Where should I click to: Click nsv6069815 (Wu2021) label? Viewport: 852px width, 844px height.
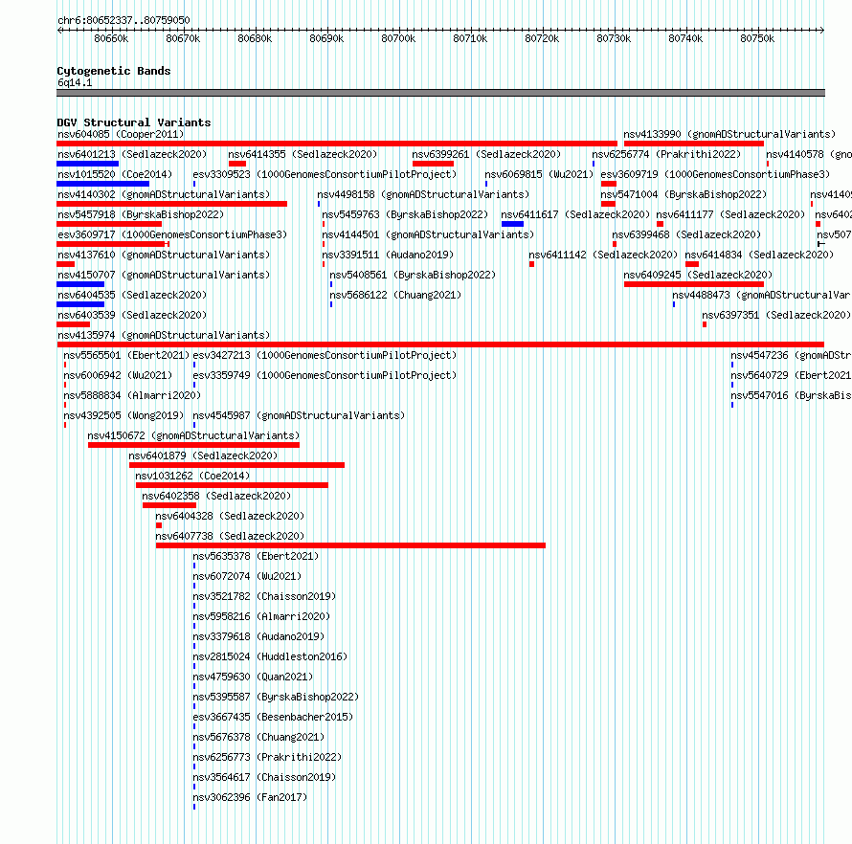(539, 174)
